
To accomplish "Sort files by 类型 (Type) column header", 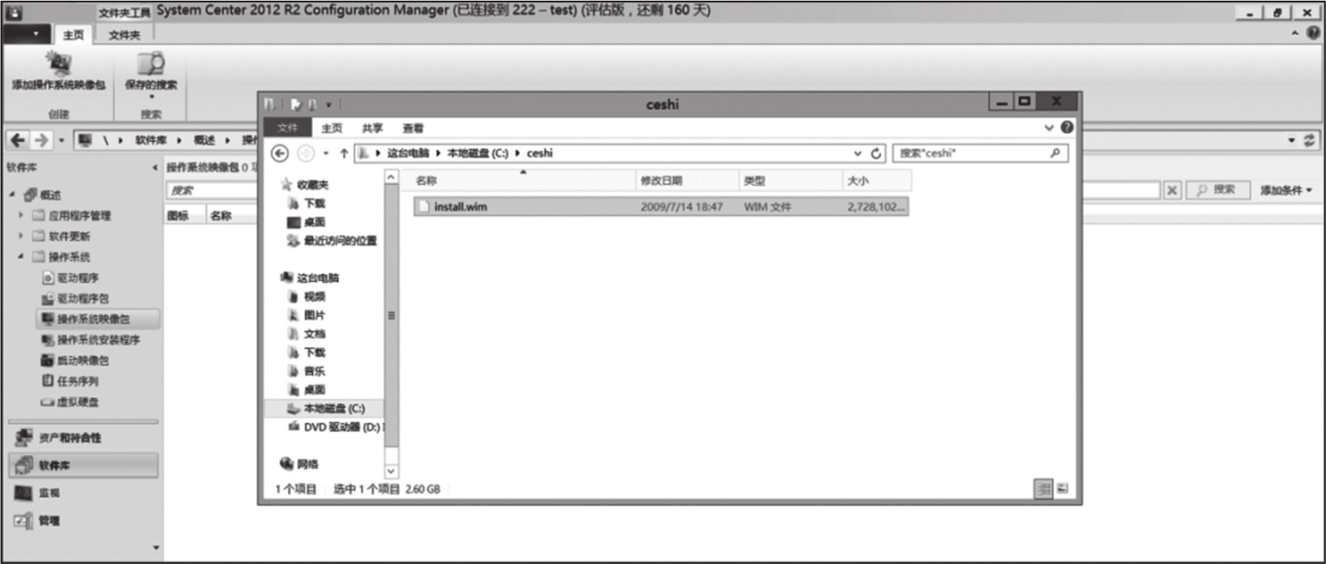I will coord(791,180).
